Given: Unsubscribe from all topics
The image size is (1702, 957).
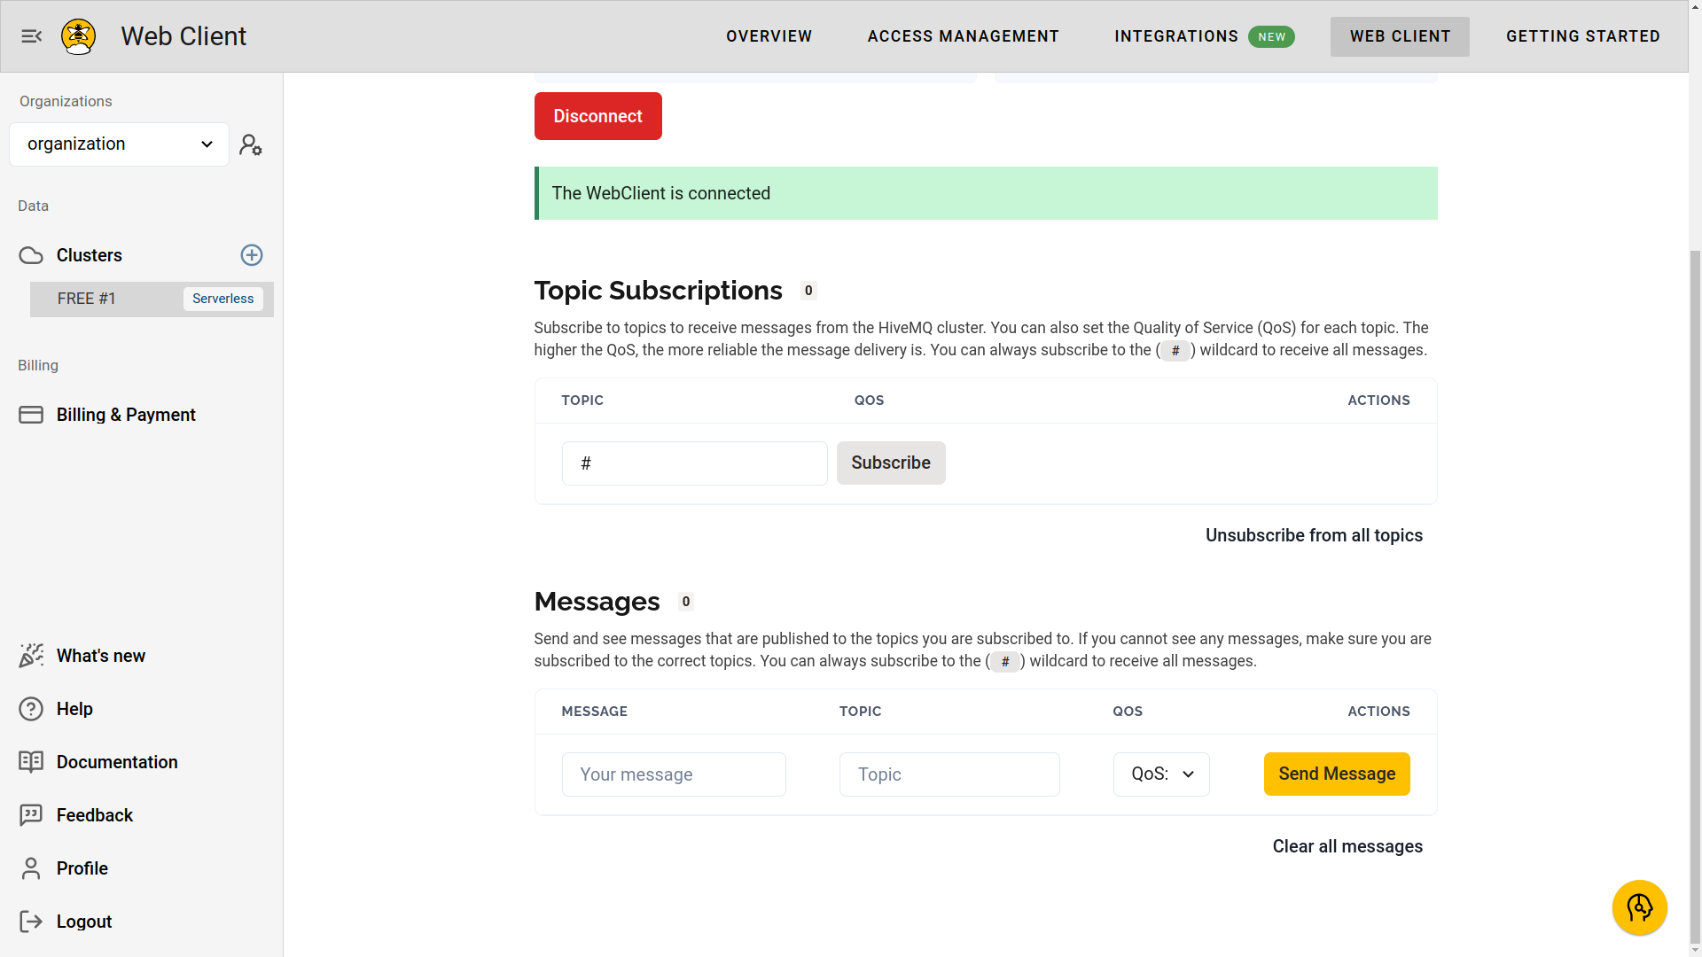Looking at the screenshot, I should click(x=1314, y=535).
